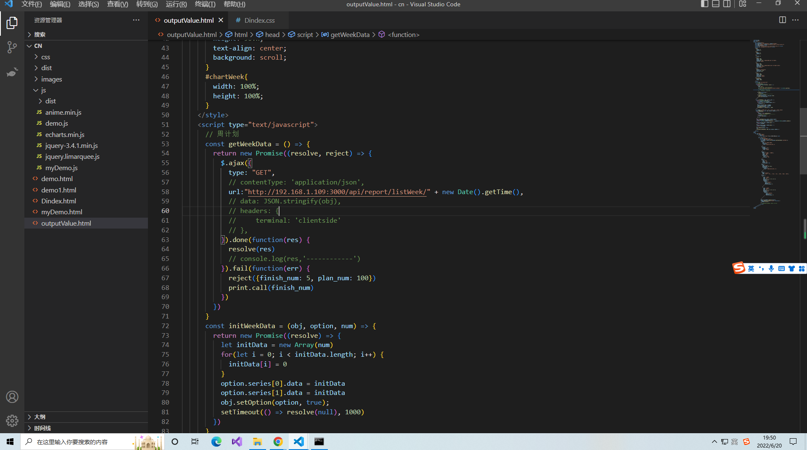Expand the images folder
The image size is (807, 450).
(x=86, y=79)
